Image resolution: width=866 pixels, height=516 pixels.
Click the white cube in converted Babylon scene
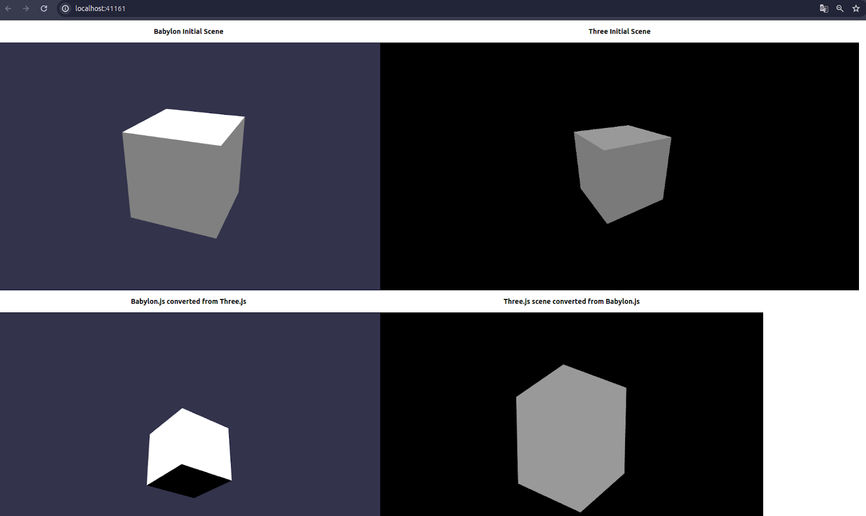coord(189,453)
